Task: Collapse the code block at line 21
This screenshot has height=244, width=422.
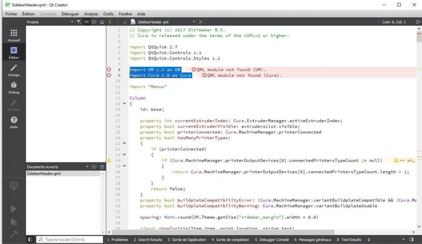Action: tap(124, 143)
